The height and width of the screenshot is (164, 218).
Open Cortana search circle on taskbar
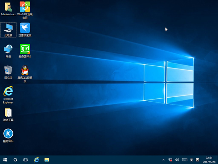(x=15, y=160)
